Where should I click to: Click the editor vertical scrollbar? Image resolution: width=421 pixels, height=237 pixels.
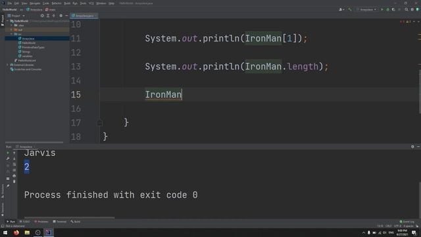click(420, 92)
